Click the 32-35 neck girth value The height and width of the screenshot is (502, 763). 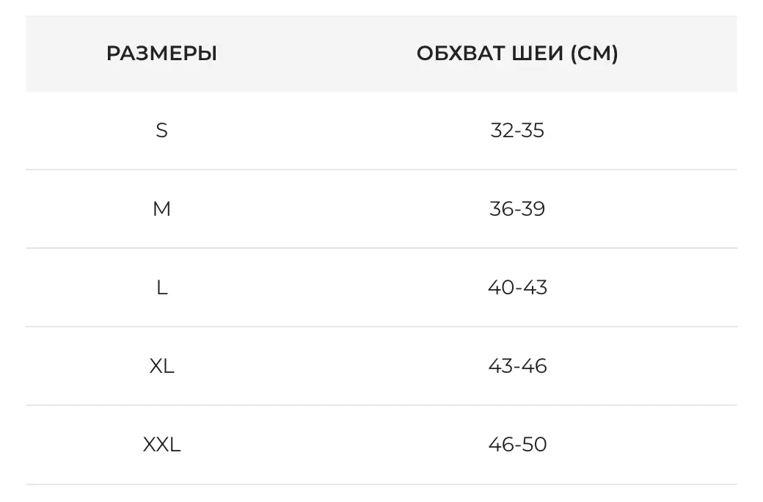pyautogui.click(x=517, y=131)
